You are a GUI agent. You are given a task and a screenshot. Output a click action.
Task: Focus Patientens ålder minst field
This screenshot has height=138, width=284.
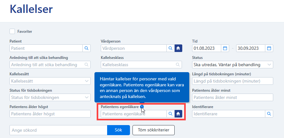[x=232, y=97]
